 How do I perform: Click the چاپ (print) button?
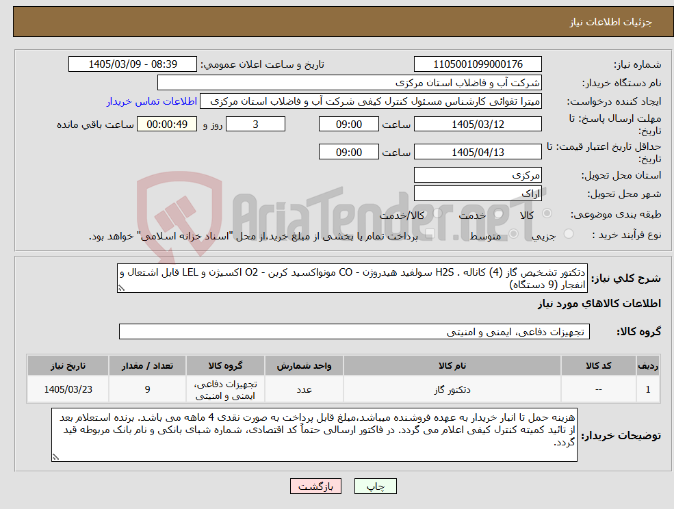pyautogui.click(x=375, y=486)
